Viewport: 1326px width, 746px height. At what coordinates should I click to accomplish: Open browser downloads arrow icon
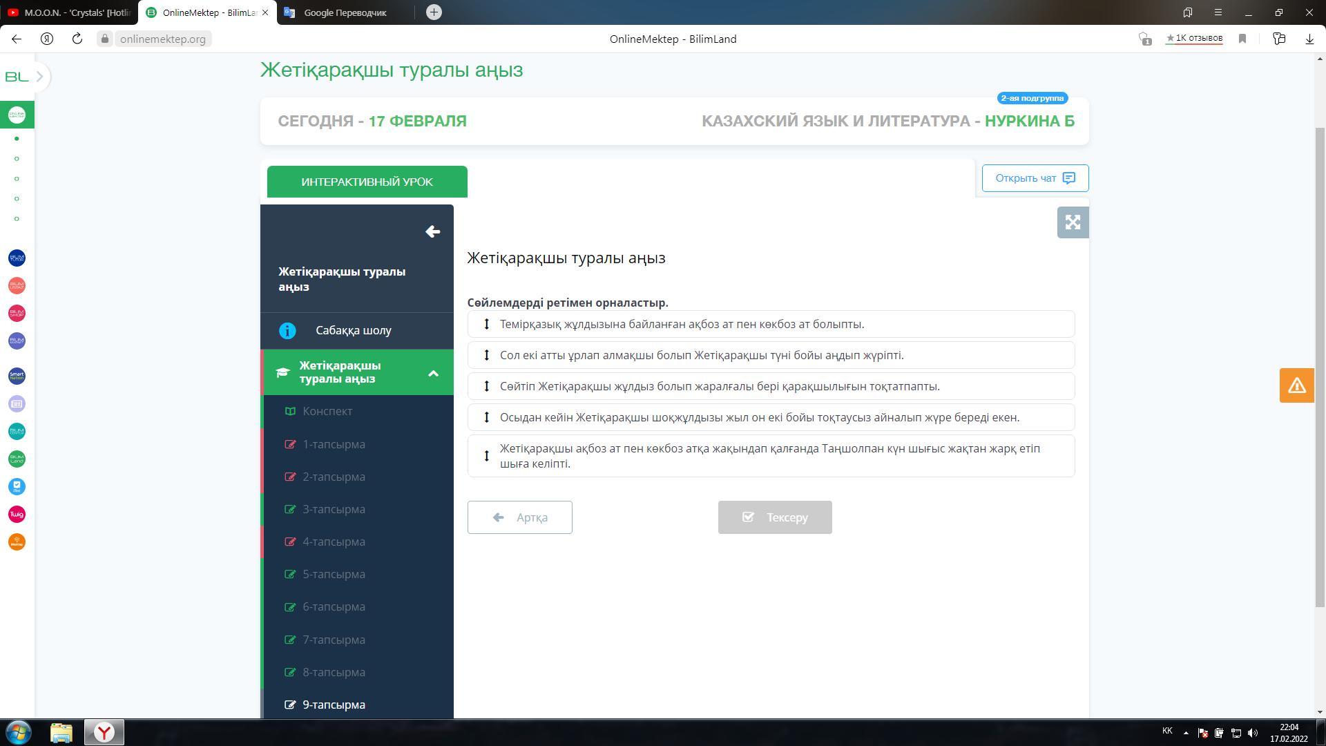pos(1309,39)
